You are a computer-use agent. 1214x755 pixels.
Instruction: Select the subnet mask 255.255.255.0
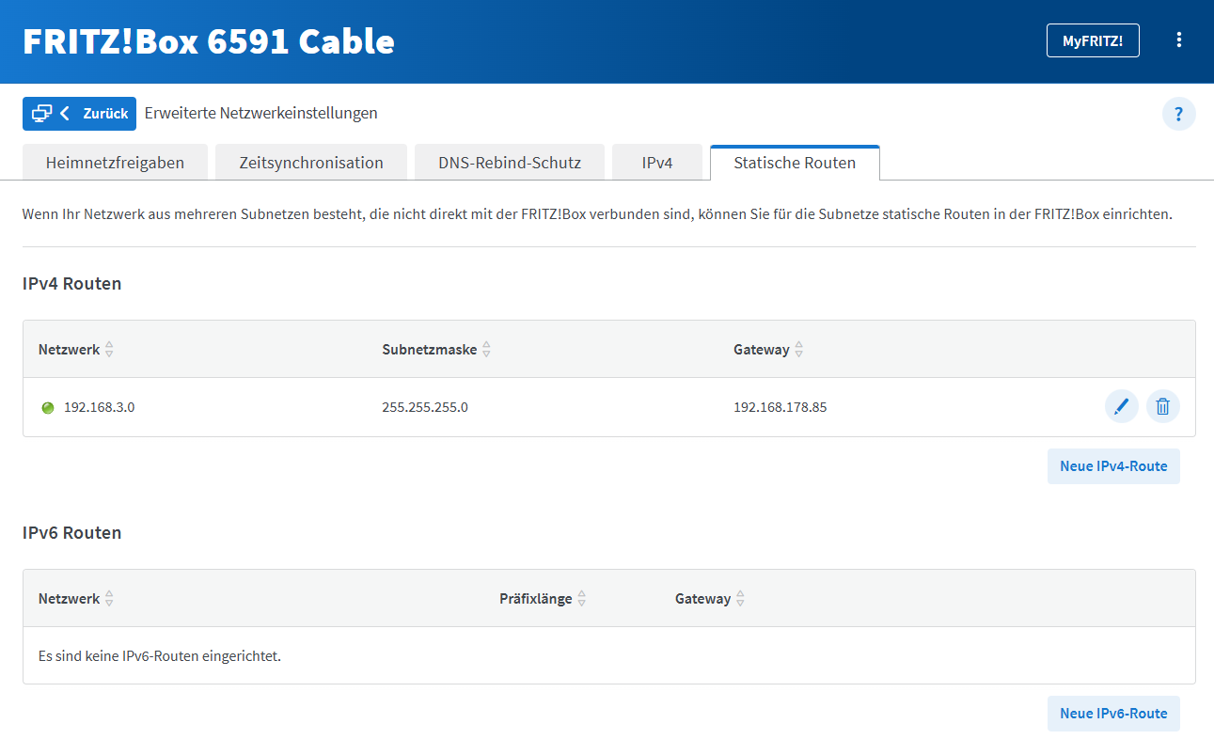click(425, 408)
